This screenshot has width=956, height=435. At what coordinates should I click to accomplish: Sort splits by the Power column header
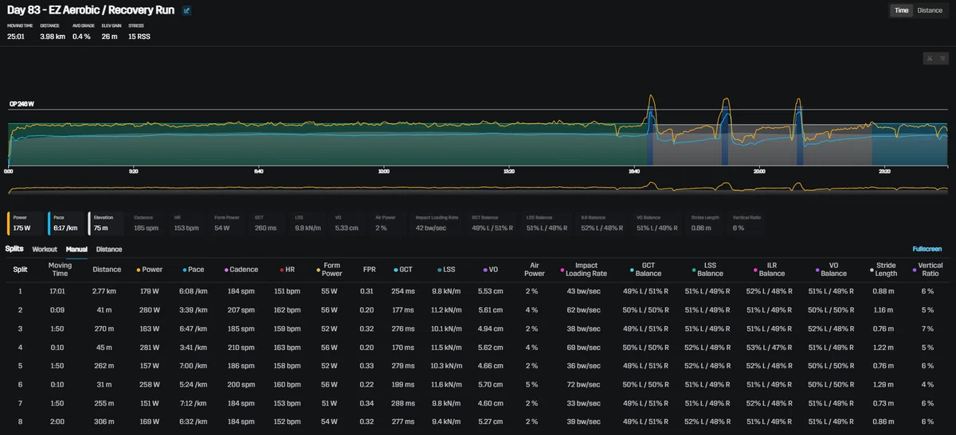(x=150, y=270)
